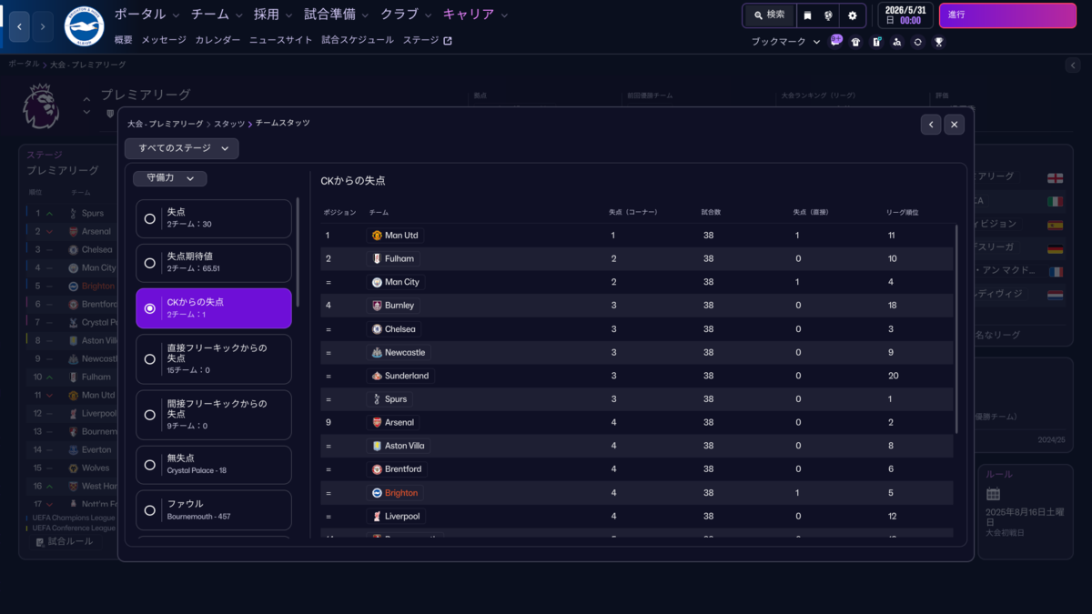Open the external link icon beside ステージ
The height and width of the screenshot is (614, 1092).
(x=447, y=40)
